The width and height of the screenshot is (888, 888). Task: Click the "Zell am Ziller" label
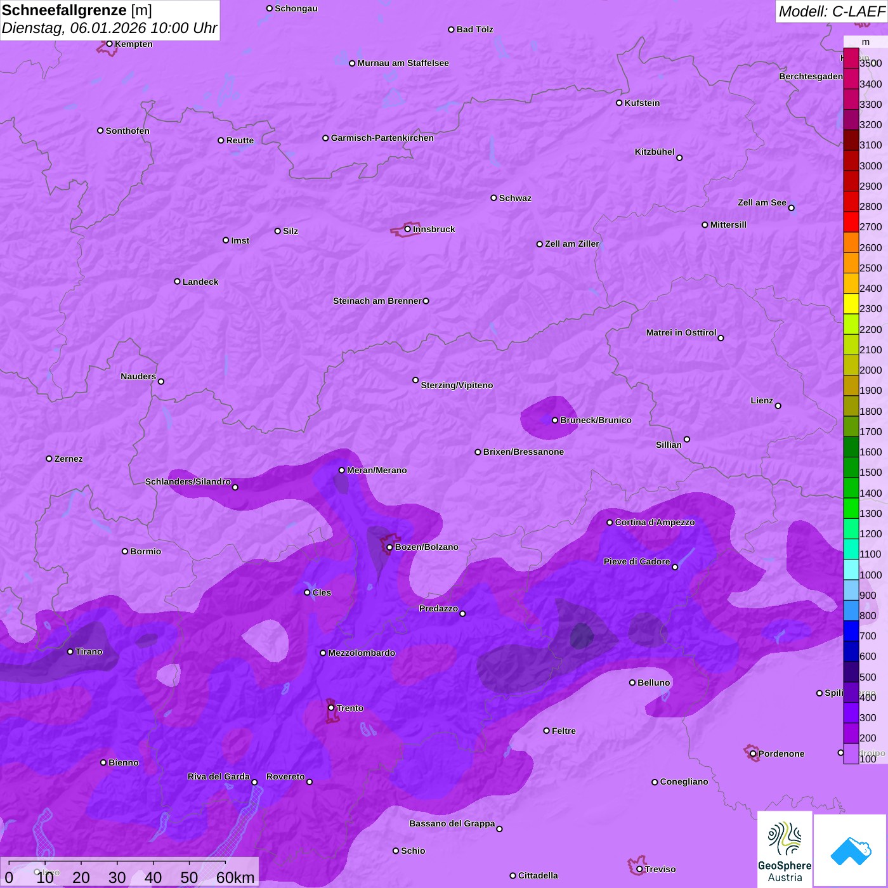point(572,244)
